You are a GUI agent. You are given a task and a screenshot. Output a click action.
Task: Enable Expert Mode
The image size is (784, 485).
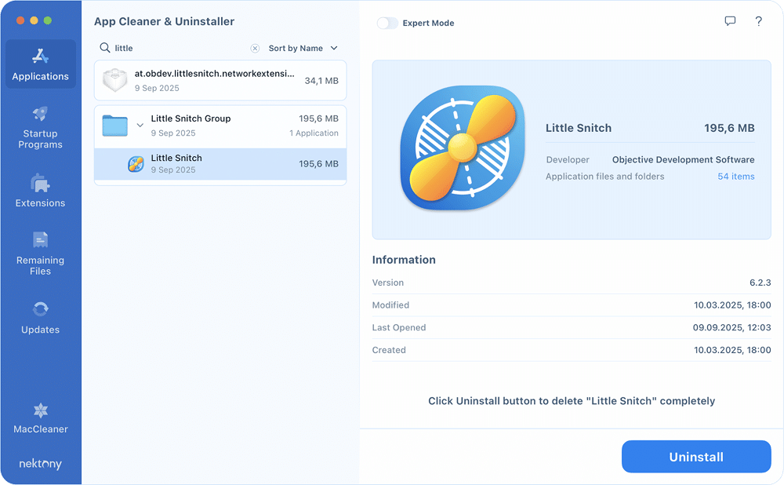[387, 23]
